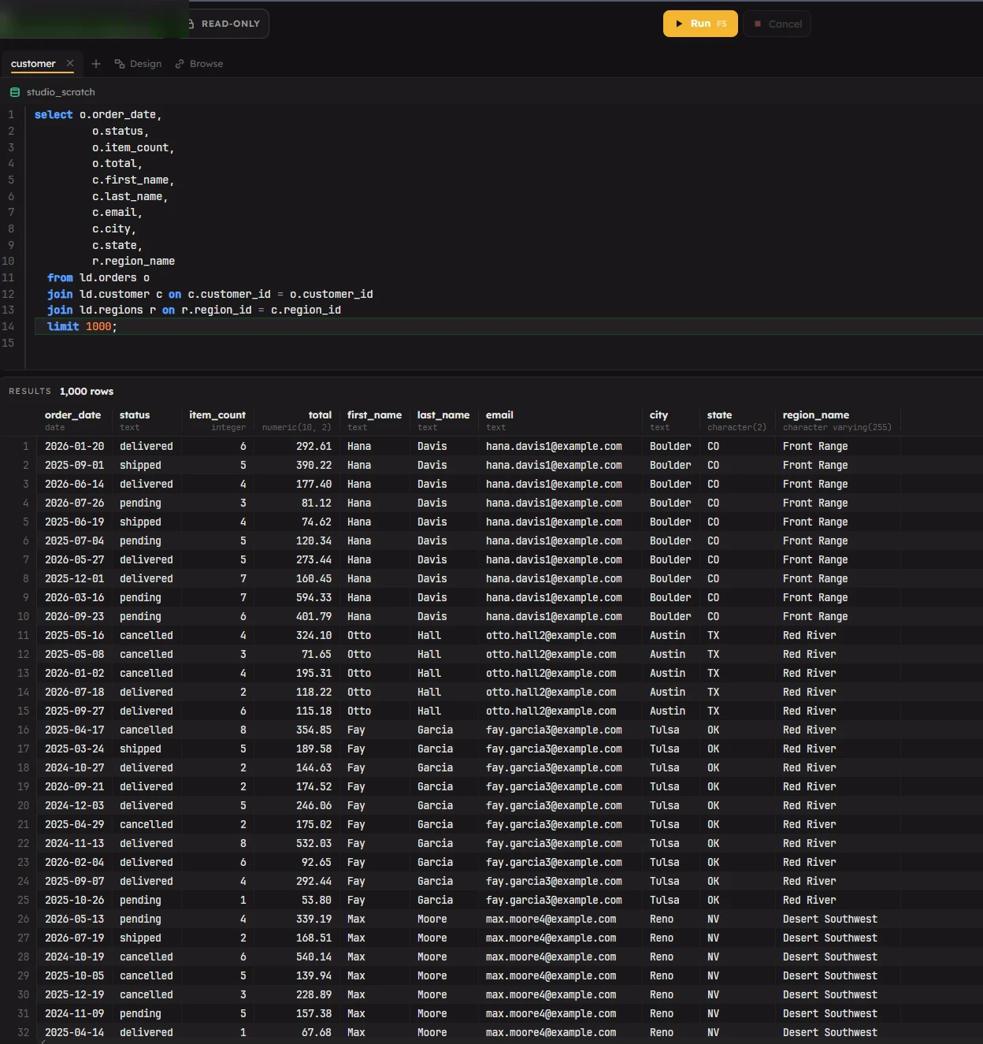Click 'ld.orders' in the from clause
The height and width of the screenshot is (1044, 983).
click(x=108, y=277)
